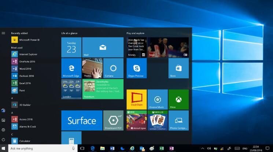Open the Skype Preview tile

pyautogui.click(x=137, y=68)
